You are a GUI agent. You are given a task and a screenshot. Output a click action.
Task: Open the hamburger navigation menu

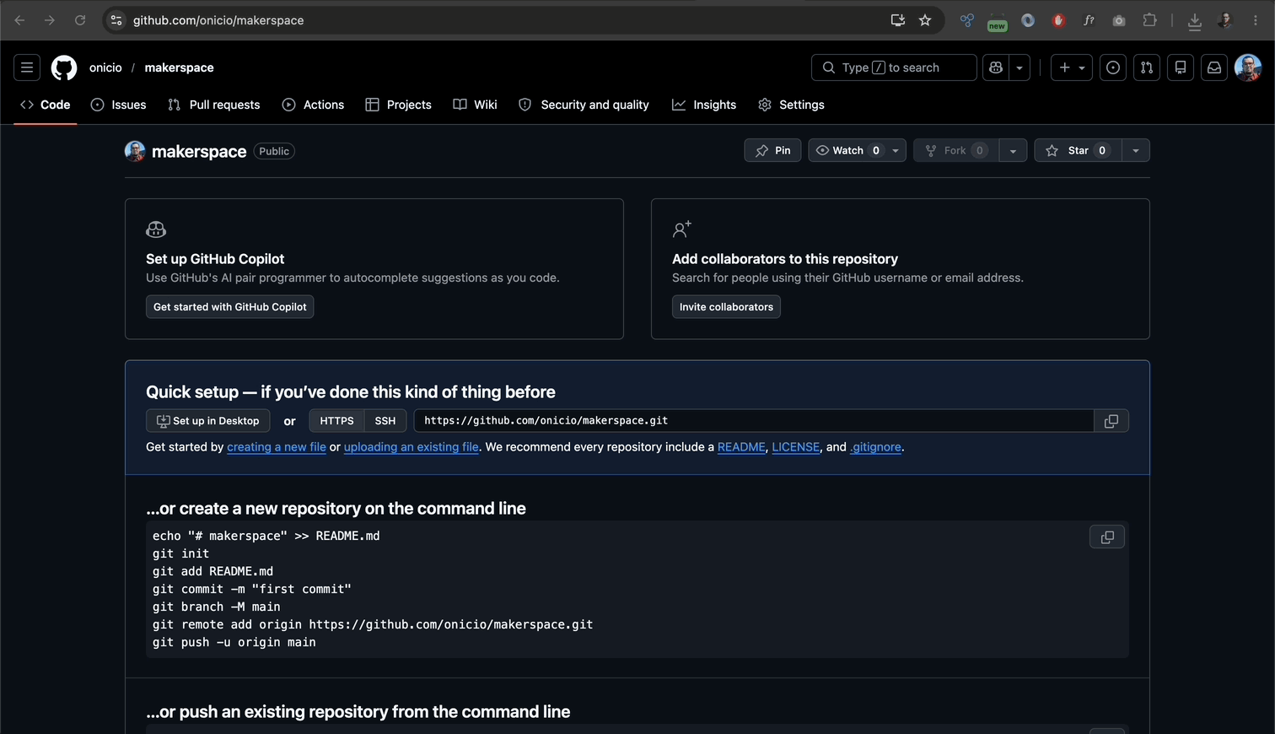tap(27, 67)
